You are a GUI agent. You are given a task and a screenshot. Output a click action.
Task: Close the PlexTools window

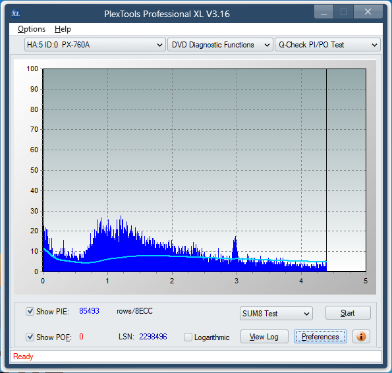(x=368, y=11)
